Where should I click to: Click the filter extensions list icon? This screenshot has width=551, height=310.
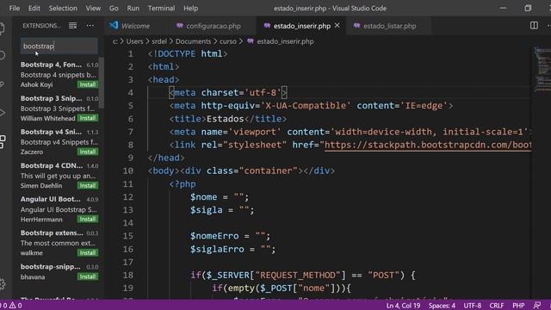[72, 25]
